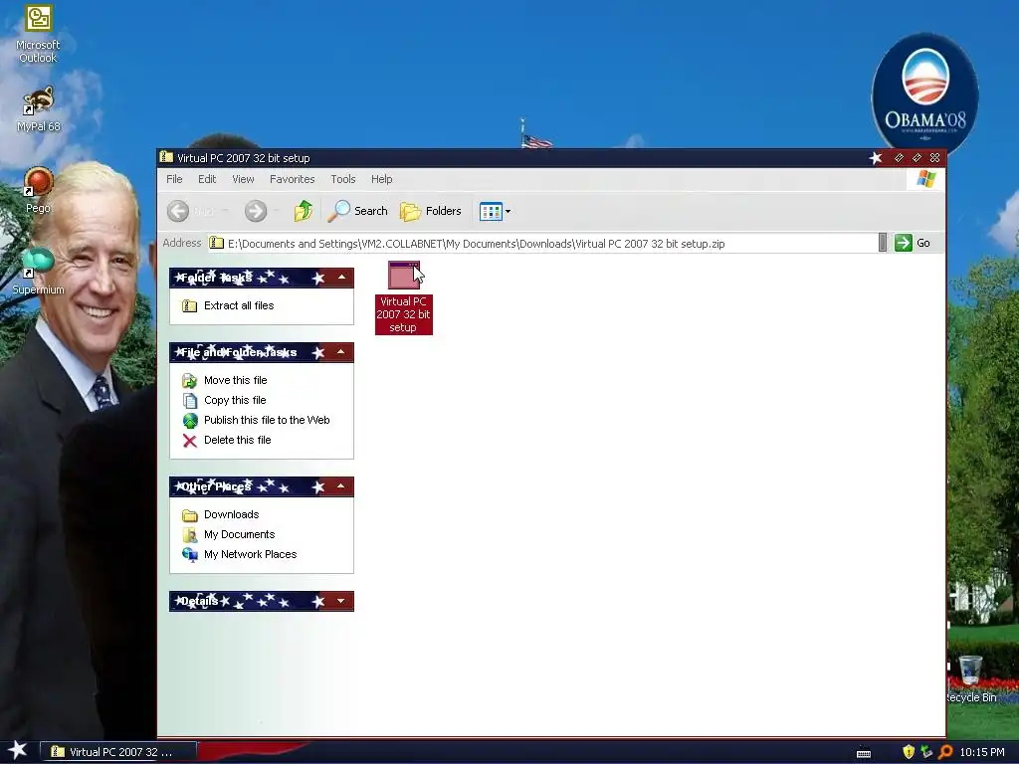This screenshot has height=764, width=1019.
Task: Open the Microsoft Outlook desktop icon
Action: point(38,34)
